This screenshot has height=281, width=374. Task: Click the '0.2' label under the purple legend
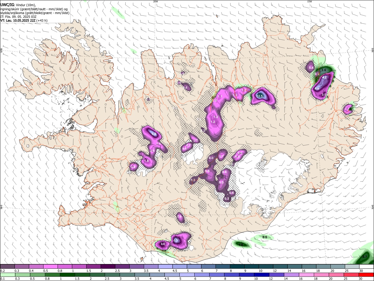2,271
